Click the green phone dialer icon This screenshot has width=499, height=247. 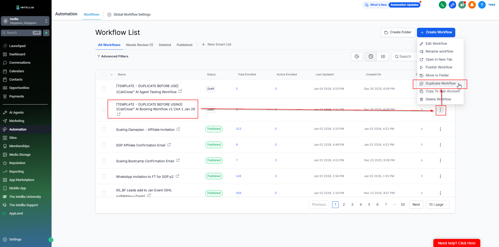(x=442, y=5)
